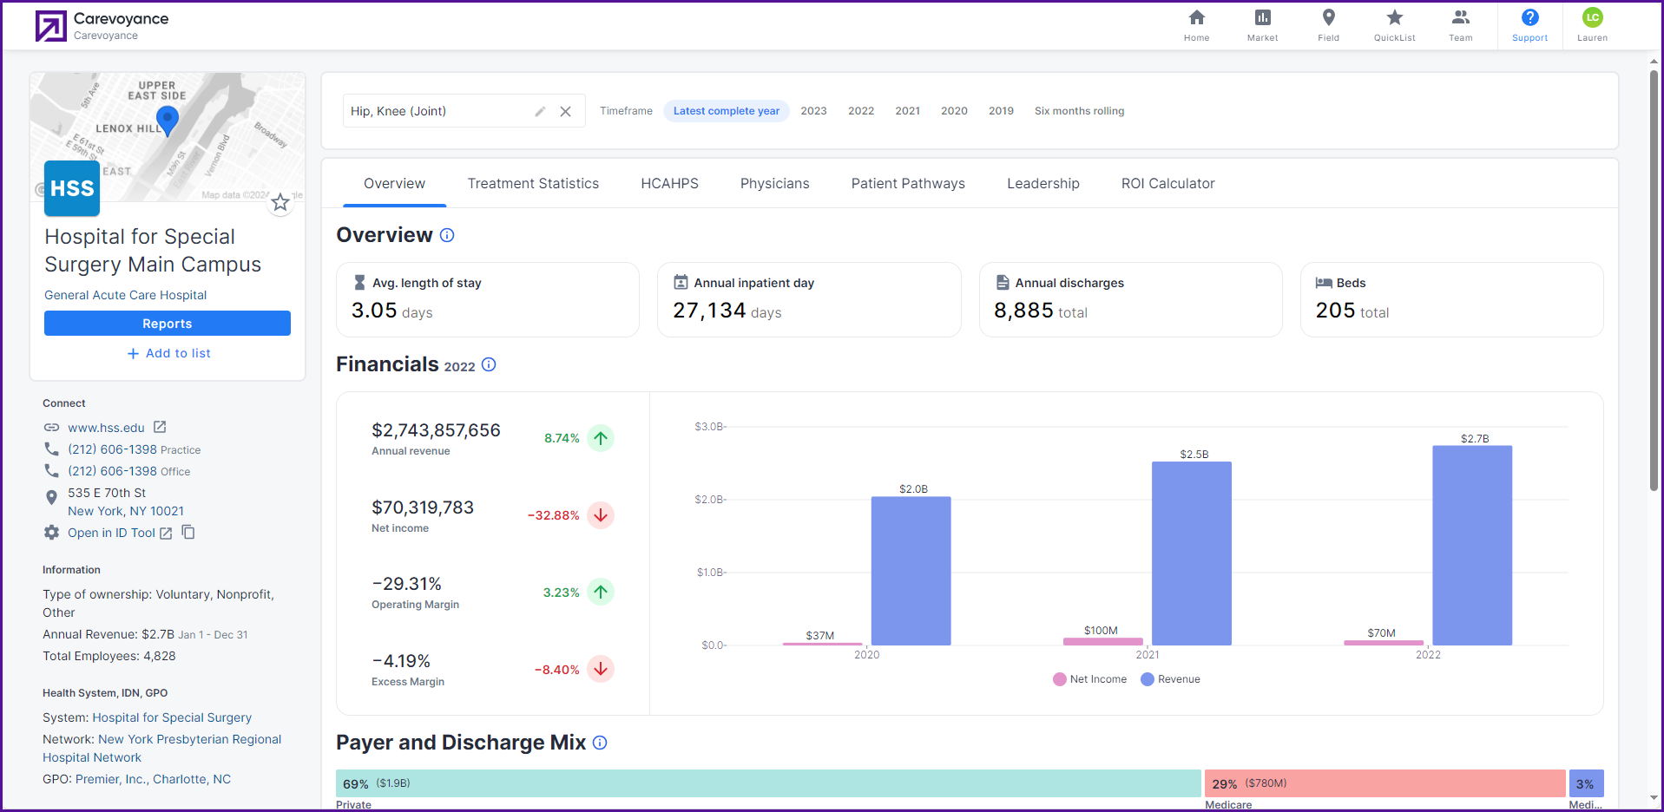Click Add to list

click(x=168, y=353)
